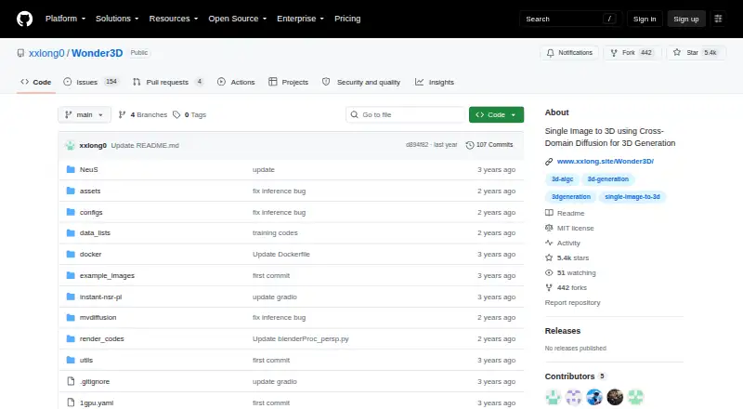
Task: Switch to the Projects tab
Action: pyautogui.click(x=288, y=82)
